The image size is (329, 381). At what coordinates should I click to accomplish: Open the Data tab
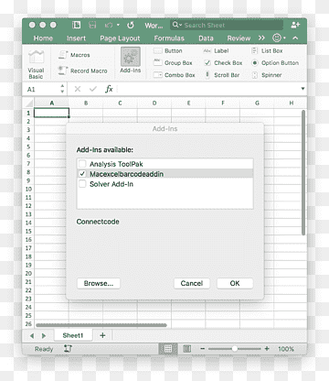[206, 38]
